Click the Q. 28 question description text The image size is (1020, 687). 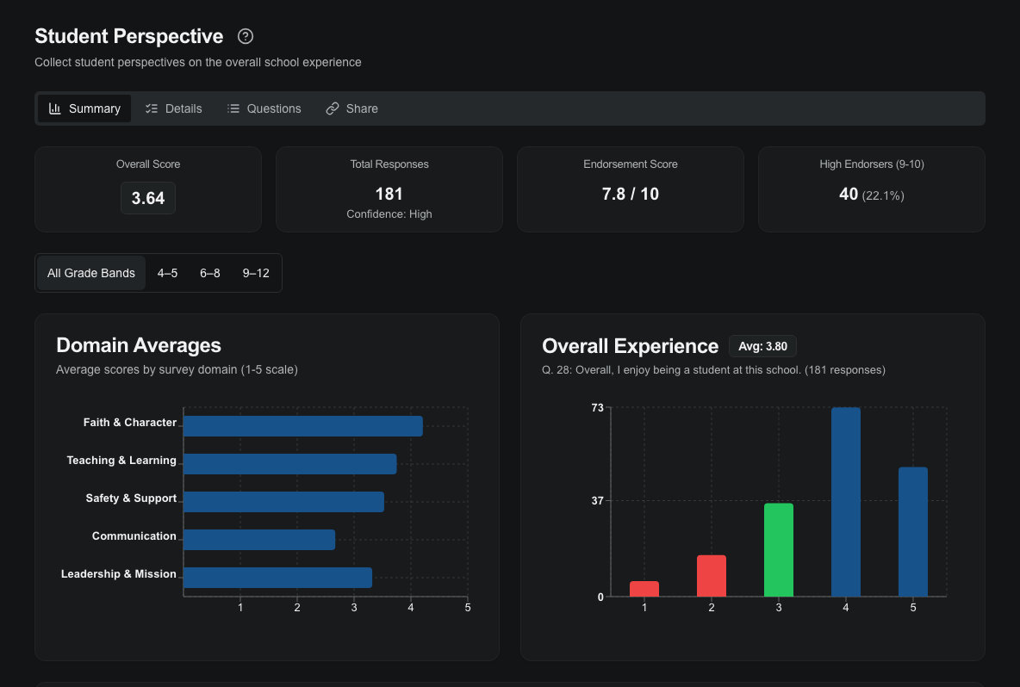pos(713,370)
